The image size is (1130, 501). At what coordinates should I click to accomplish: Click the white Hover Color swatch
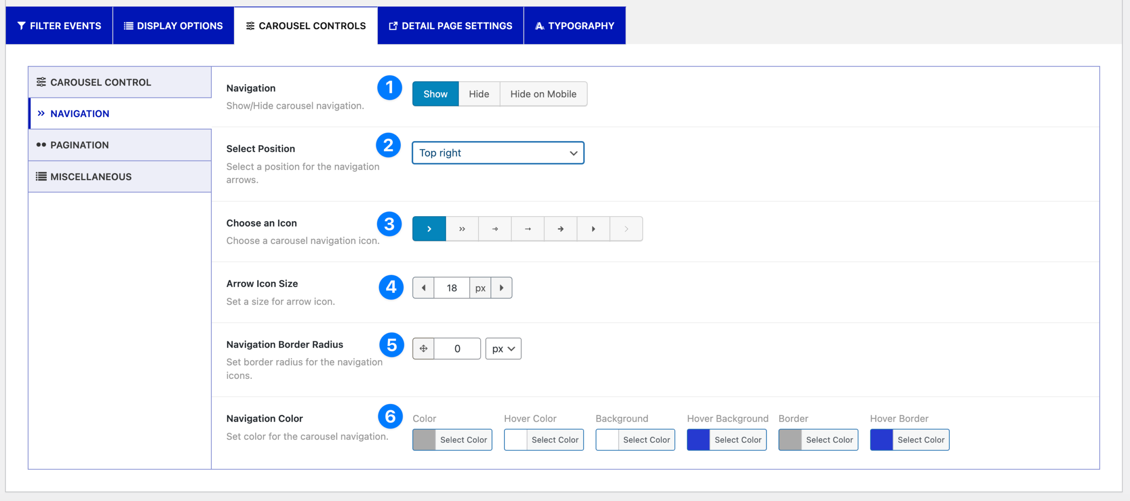tap(516, 440)
